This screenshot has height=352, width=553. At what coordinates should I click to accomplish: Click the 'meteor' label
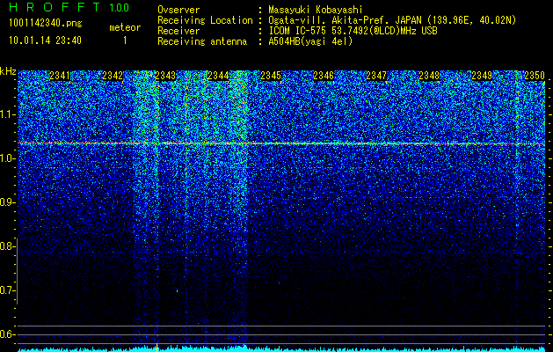coord(125,27)
